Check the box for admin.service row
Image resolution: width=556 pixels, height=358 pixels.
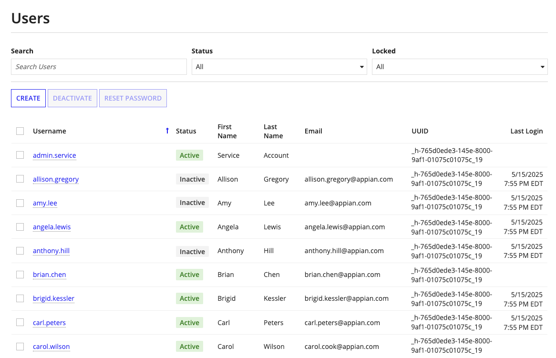[x=20, y=155]
